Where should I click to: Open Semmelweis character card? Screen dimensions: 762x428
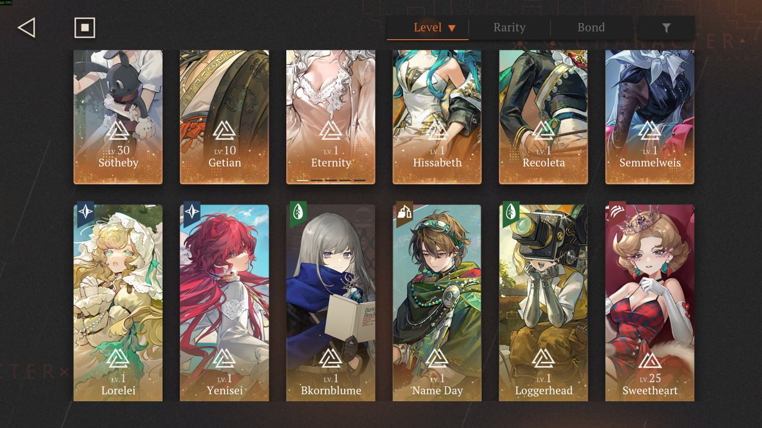650,117
